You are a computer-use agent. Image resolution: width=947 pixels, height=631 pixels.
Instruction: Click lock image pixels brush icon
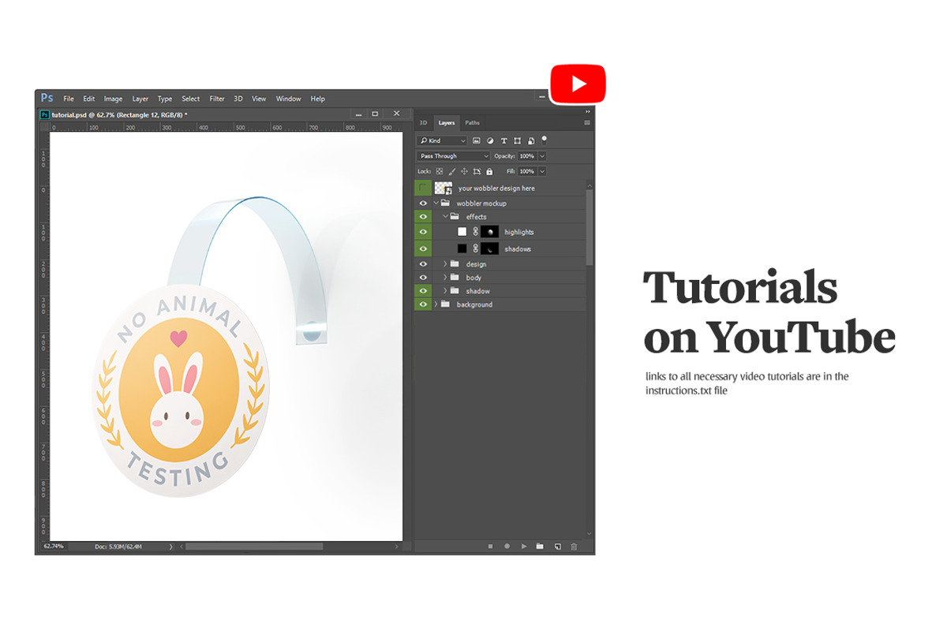452,171
